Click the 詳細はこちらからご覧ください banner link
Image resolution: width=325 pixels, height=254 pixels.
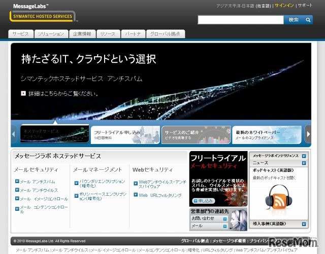click(63, 94)
